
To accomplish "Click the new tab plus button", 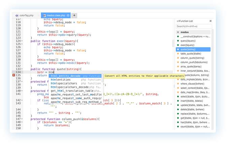I will tap(74, 15).
